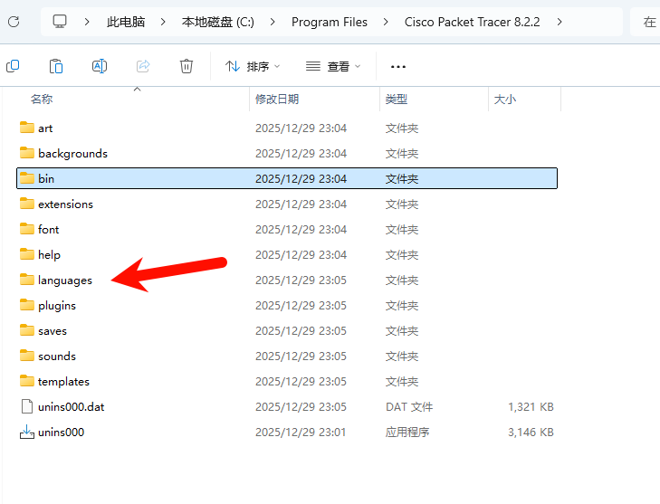The height and width of the screenshot is (504, 660).
Task: Select the plugins folder name
Action: (57, 306)
